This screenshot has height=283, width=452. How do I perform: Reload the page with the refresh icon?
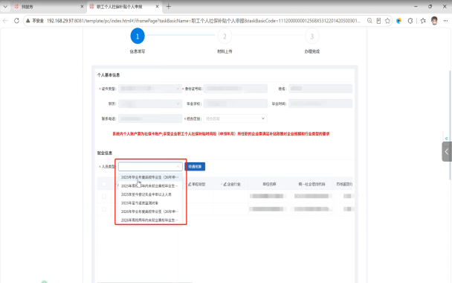coord(16,21)
